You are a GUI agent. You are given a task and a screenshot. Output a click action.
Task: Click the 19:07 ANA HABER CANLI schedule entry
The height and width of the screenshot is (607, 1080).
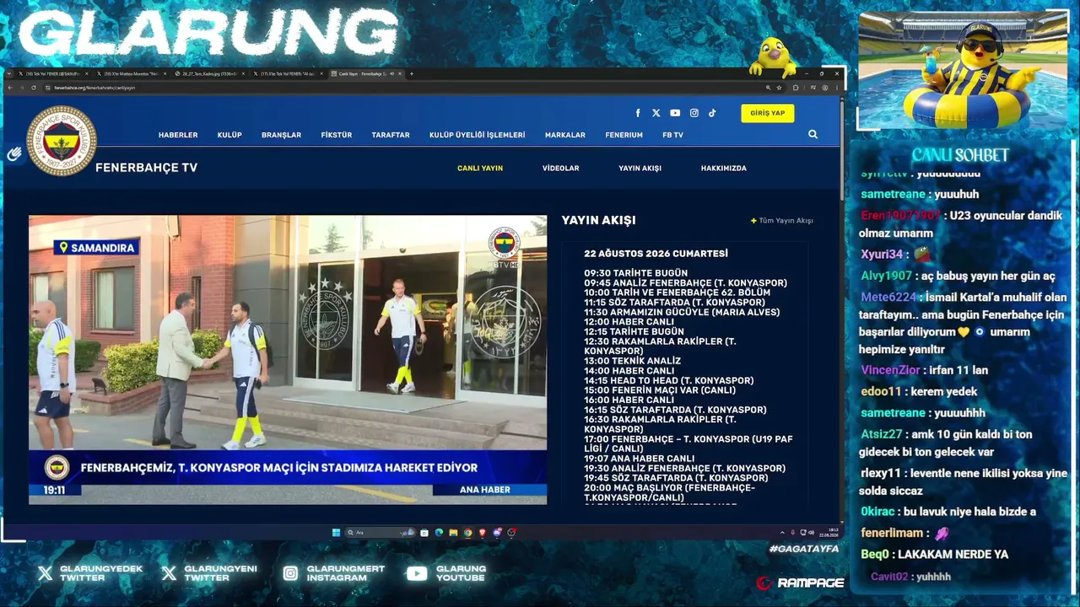click(x=640, y=459)
